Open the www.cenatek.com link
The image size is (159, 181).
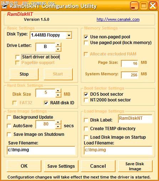118,19
